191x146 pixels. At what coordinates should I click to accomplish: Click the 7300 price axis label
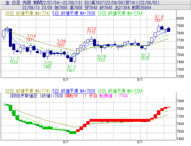[x=180, y=69]
